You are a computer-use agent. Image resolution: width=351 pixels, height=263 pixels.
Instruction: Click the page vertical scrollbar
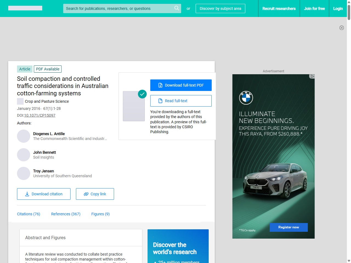pyautogui.click(x=349, y=137)
